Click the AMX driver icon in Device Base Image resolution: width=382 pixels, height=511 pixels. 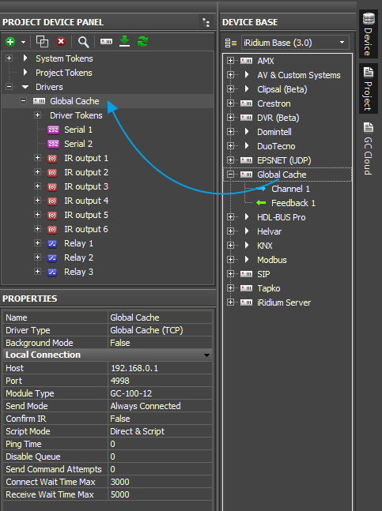click(x=246, y=61)
